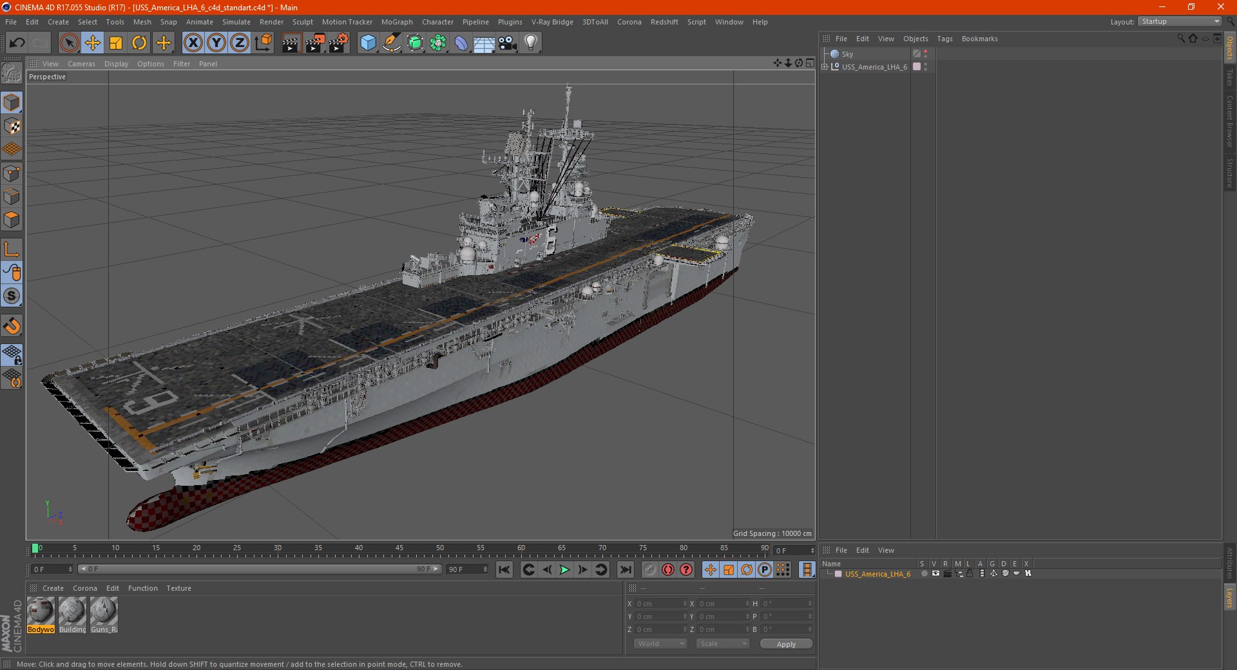Add a Camera object
This screenshot has height=670, width=1237.
pyautogui.click(x=508, y=43)
